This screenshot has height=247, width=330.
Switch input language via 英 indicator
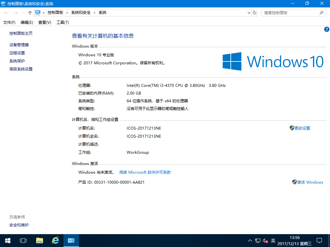coord(273,241)
